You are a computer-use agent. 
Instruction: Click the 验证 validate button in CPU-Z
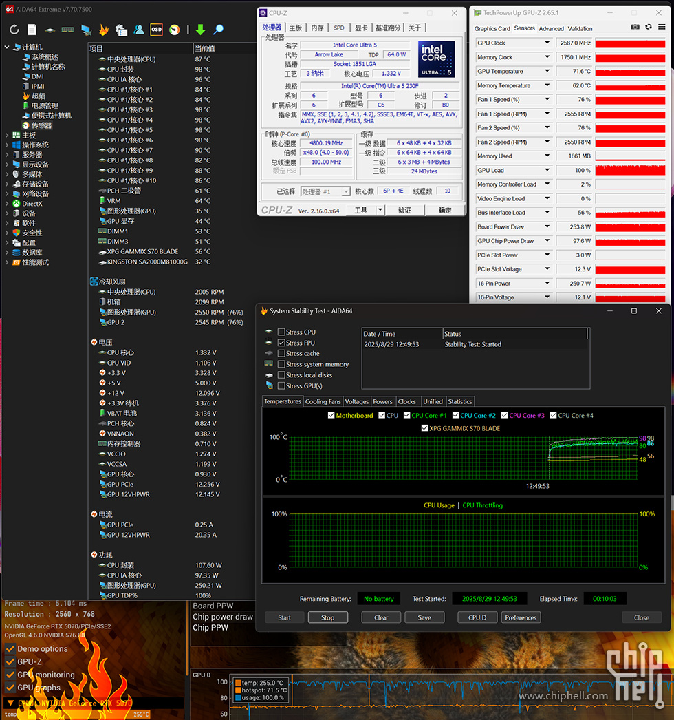[x=404, y=210]
